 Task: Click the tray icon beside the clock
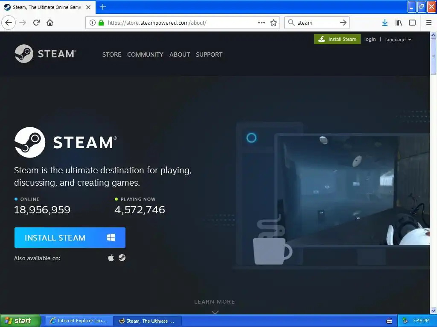tap(405, 321)
